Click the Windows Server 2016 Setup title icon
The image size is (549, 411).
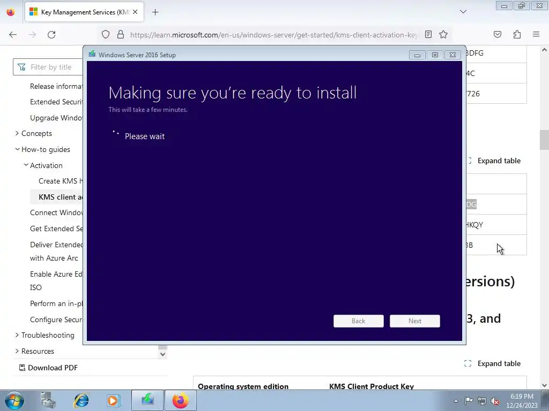[x=92, y=54]
